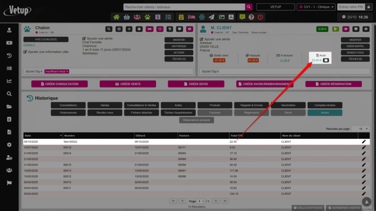The height and width of the screenshot is (211, 376).
Task: Click the red power logout icon
Action: click(260, 17)
